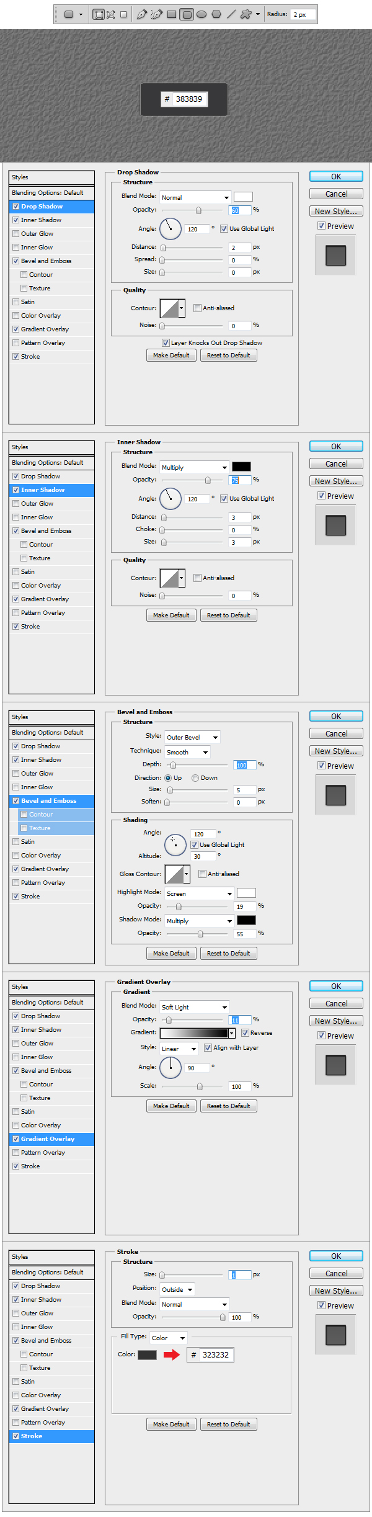Click Cancel in the Inner Shadow dialog
Image resolution: width=372 pixels, height=1517 pixels.
336,464
